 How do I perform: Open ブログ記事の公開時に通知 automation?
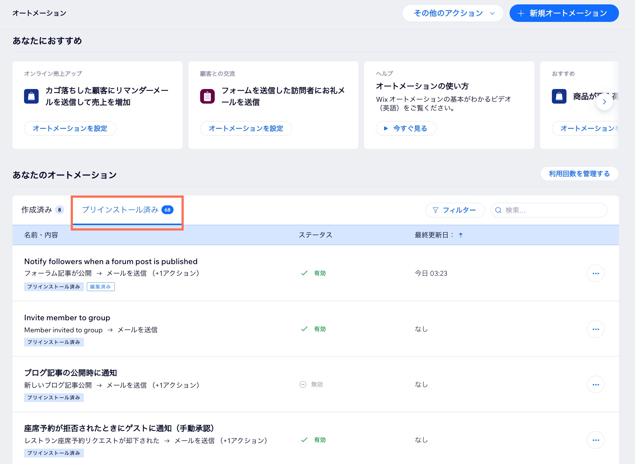coord(70,373)
